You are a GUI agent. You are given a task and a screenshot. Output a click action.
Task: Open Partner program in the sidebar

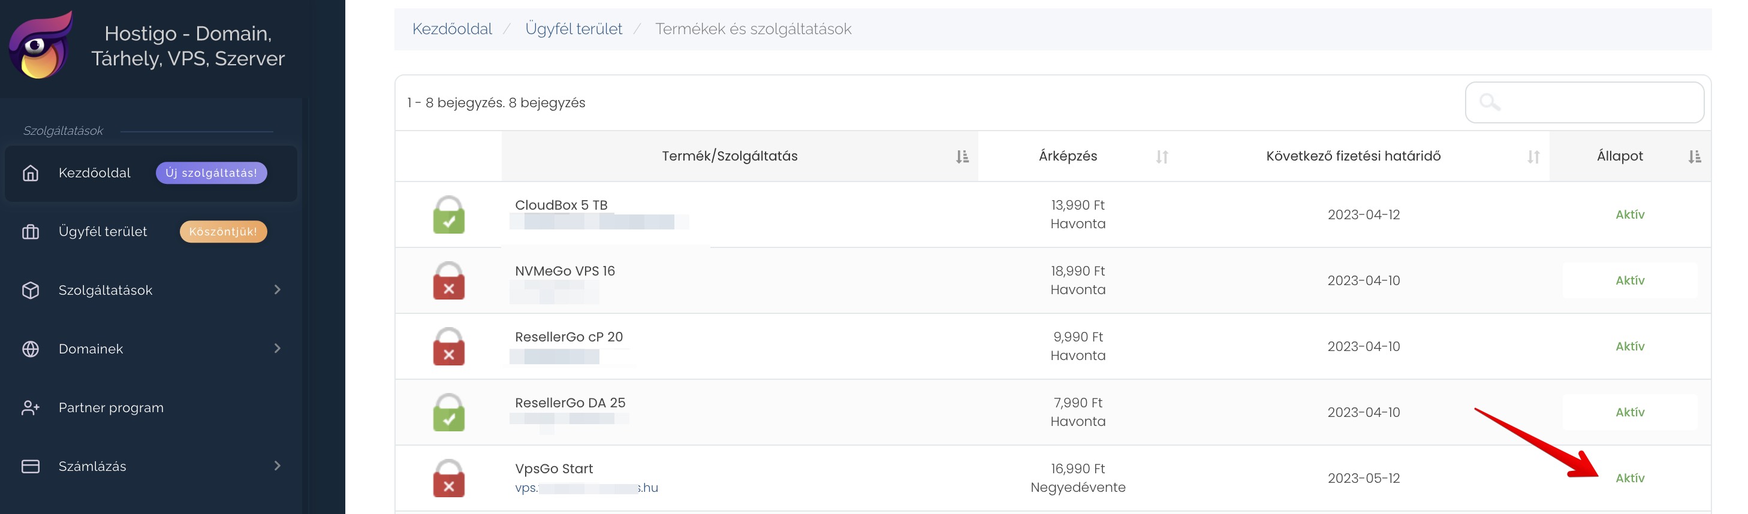(x=111, y=407)
